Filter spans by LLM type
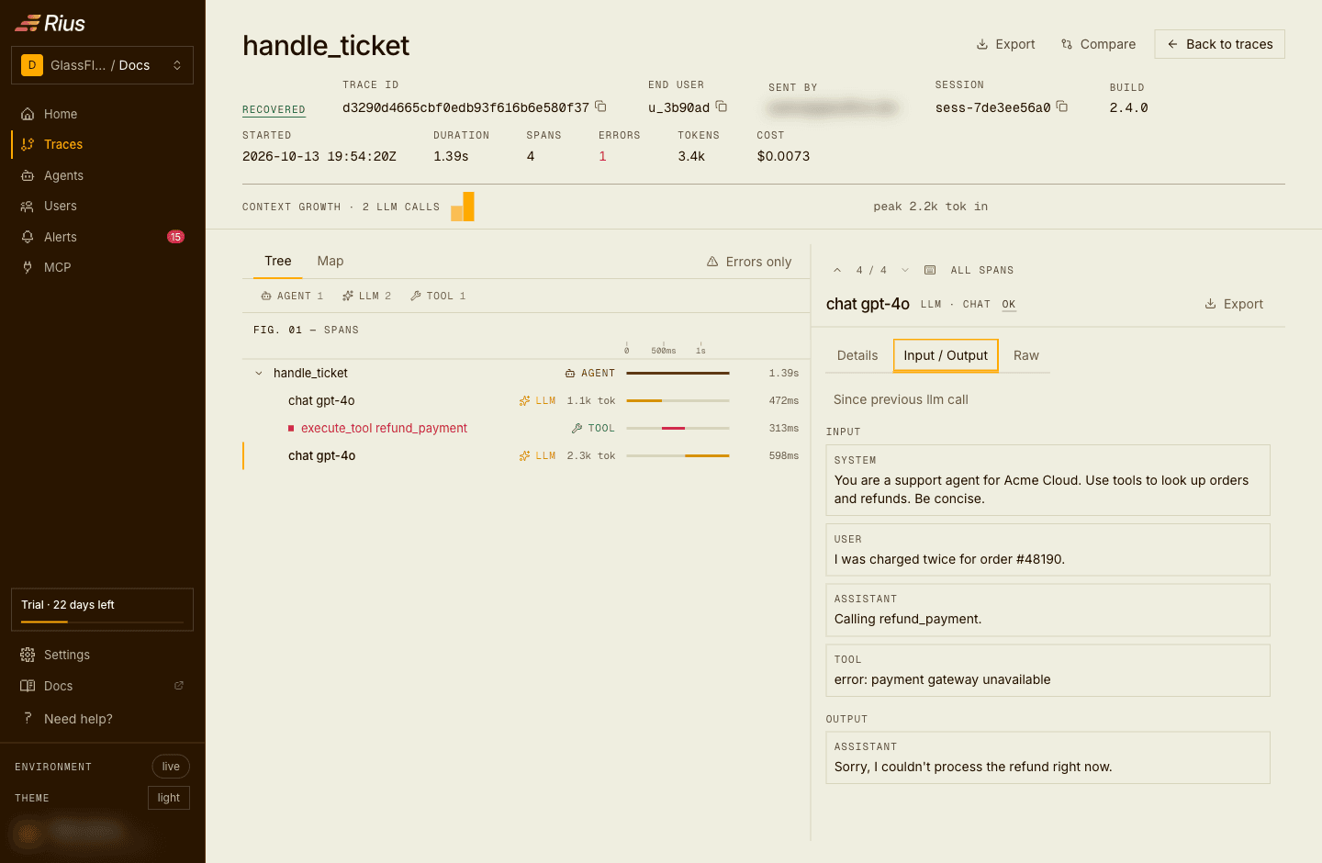This screenshot has width=1322, height=863. coord(367,296)
